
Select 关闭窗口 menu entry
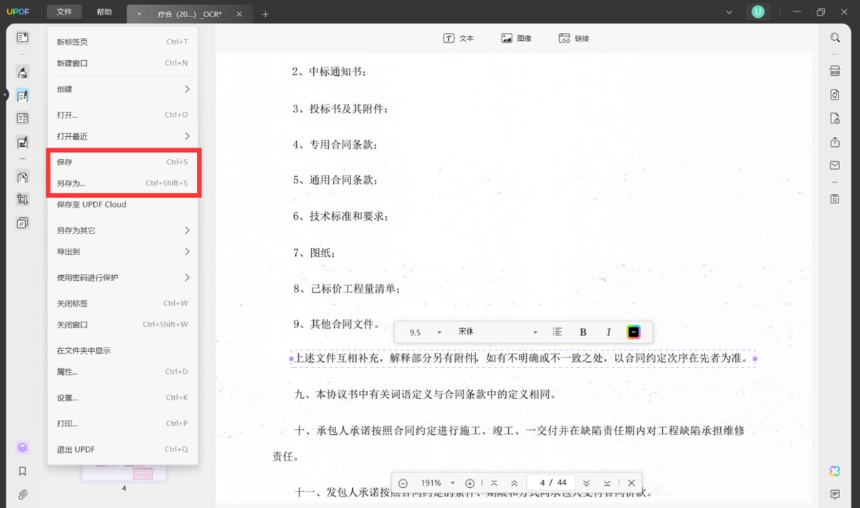tap(123, 325)
